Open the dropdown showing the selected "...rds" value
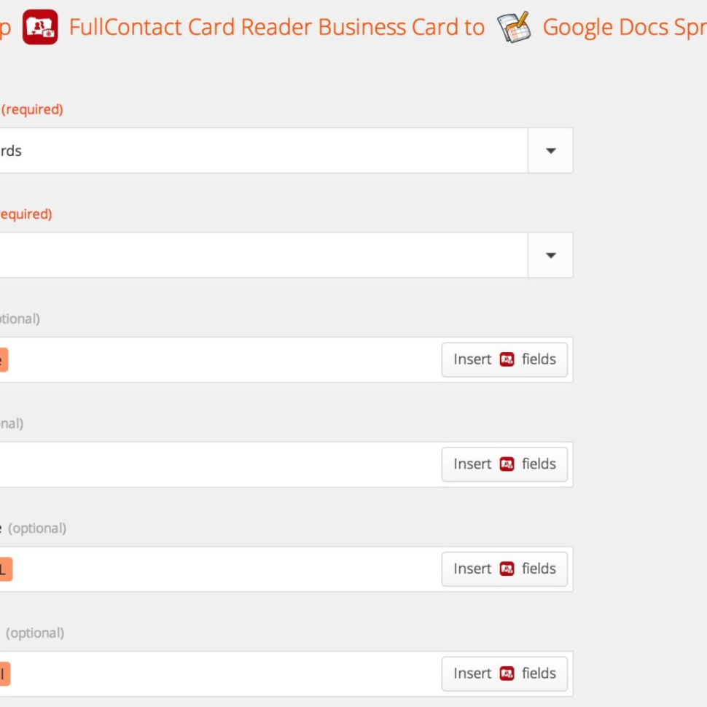Image resolution: width=707 pixels, height=707 pixels. tap(550, 150)
